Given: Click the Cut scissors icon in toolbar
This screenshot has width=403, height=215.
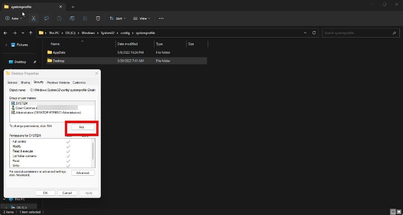Looking at the screenshot, I should pos(34,18).
